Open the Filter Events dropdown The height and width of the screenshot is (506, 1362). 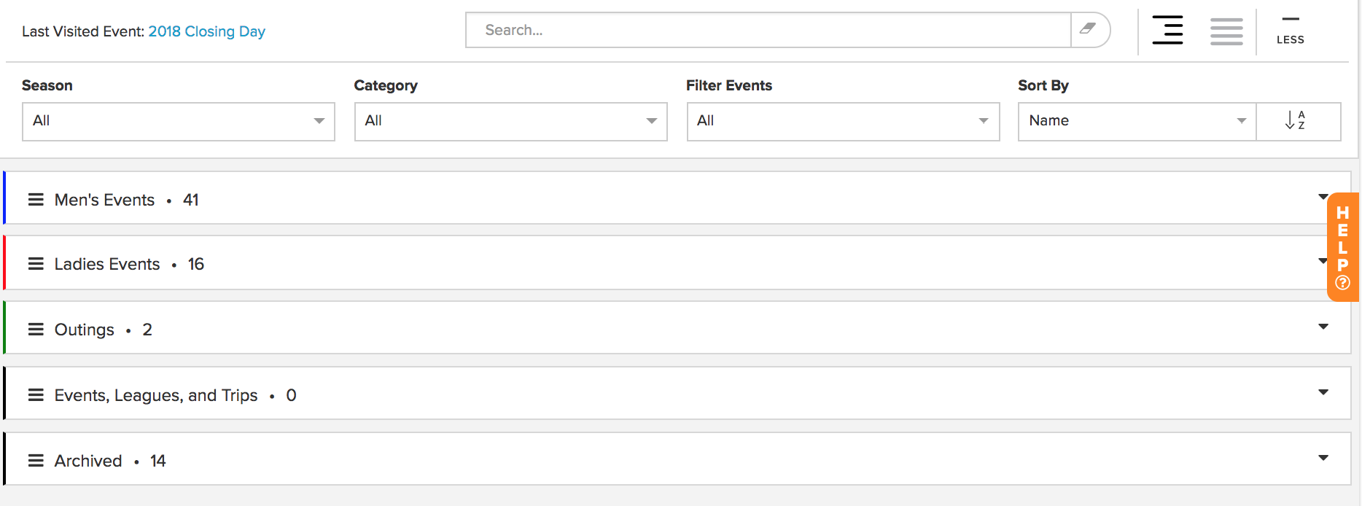[843, 121]
